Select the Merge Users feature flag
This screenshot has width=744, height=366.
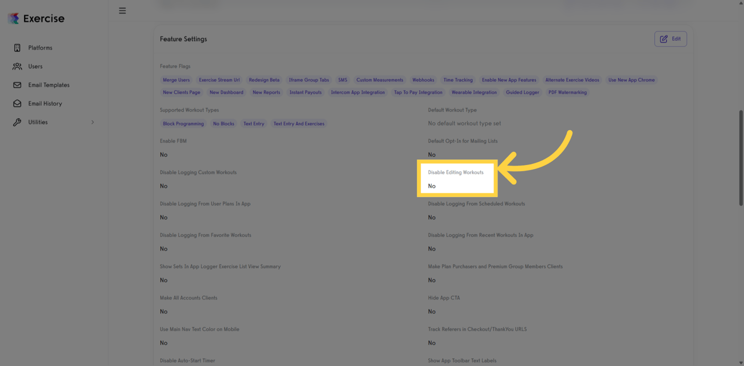tap(176, 80)
